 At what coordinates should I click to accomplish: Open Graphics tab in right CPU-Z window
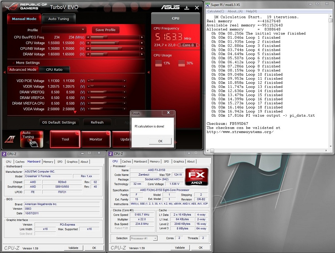click(x=179, y=161)
